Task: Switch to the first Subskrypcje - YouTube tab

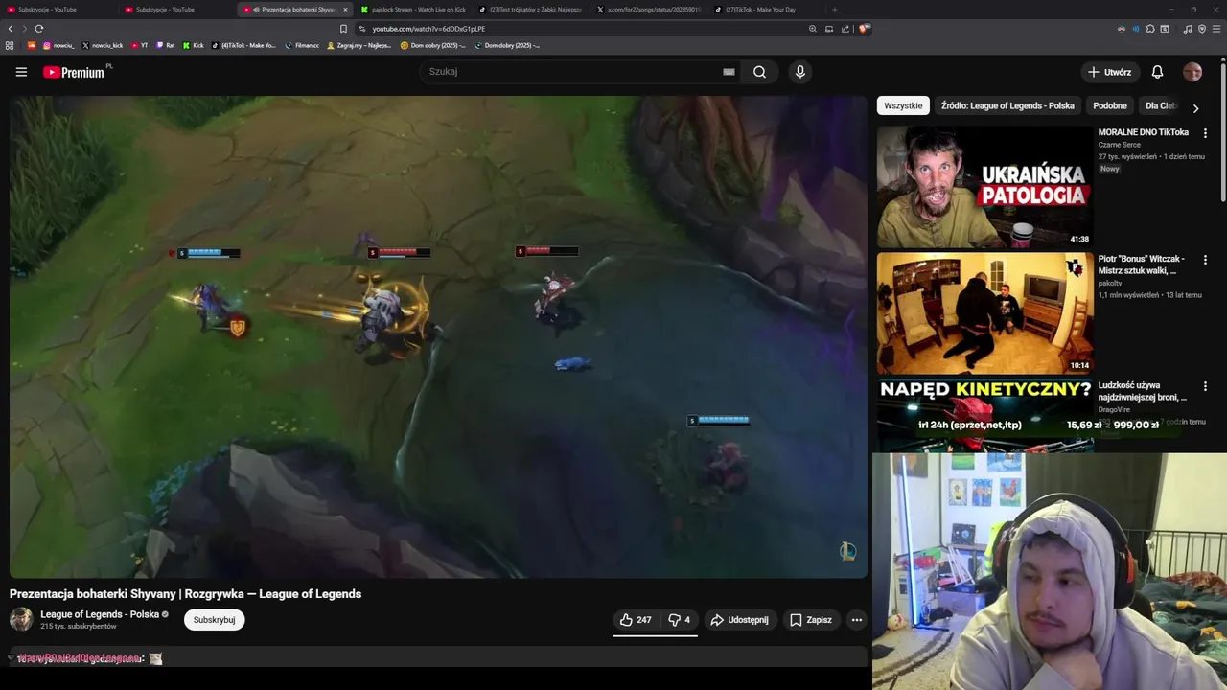Action: pyautogui.click(x=58, y=10)
